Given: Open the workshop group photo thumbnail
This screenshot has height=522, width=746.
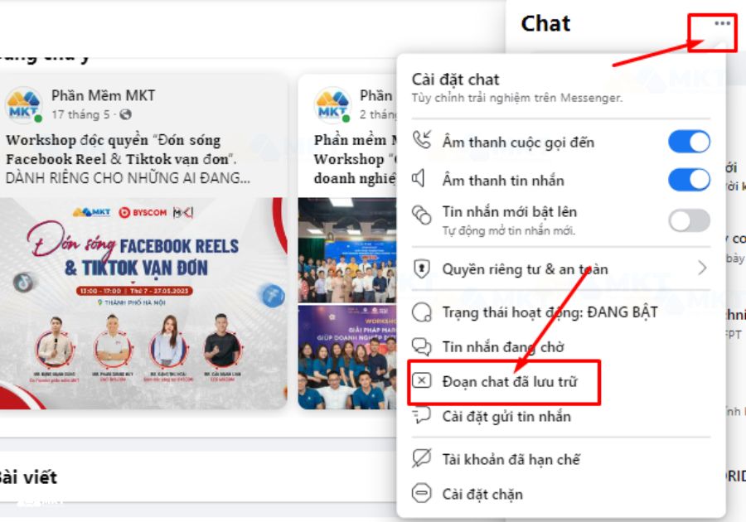Looking at the screenshot, I should [x=346, y=250].
